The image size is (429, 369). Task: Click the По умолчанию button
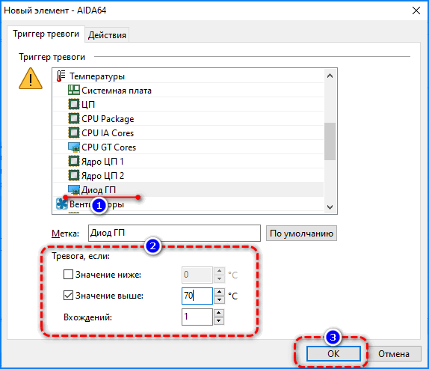301,233
